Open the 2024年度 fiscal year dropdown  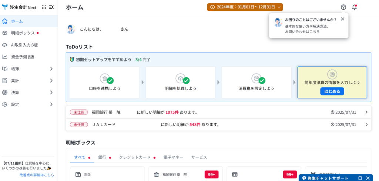[245, 7]
